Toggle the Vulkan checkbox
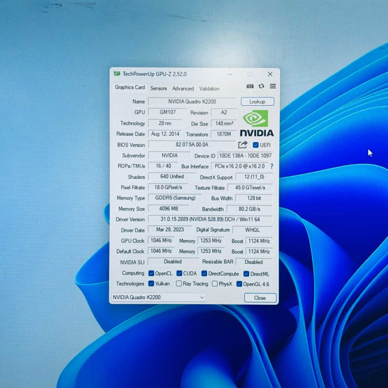 [151, 283]
